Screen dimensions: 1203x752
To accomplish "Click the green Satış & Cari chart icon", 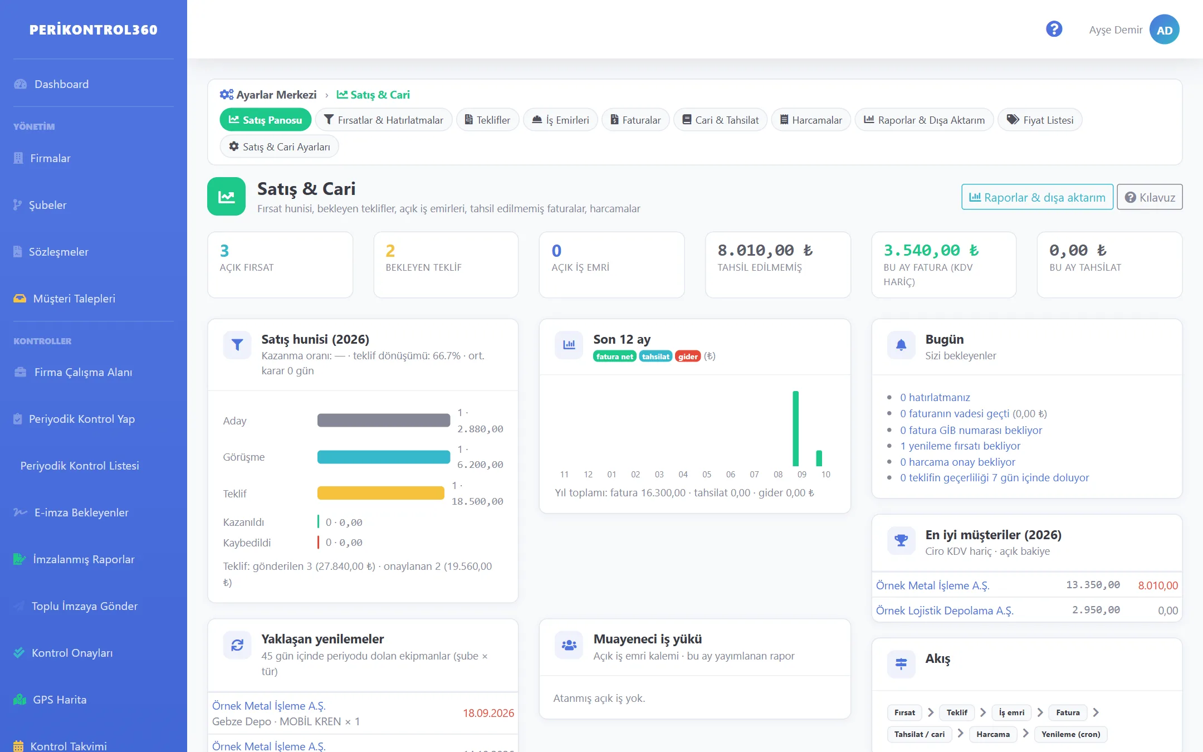I will pyautogui.click(x=226, y=197).
